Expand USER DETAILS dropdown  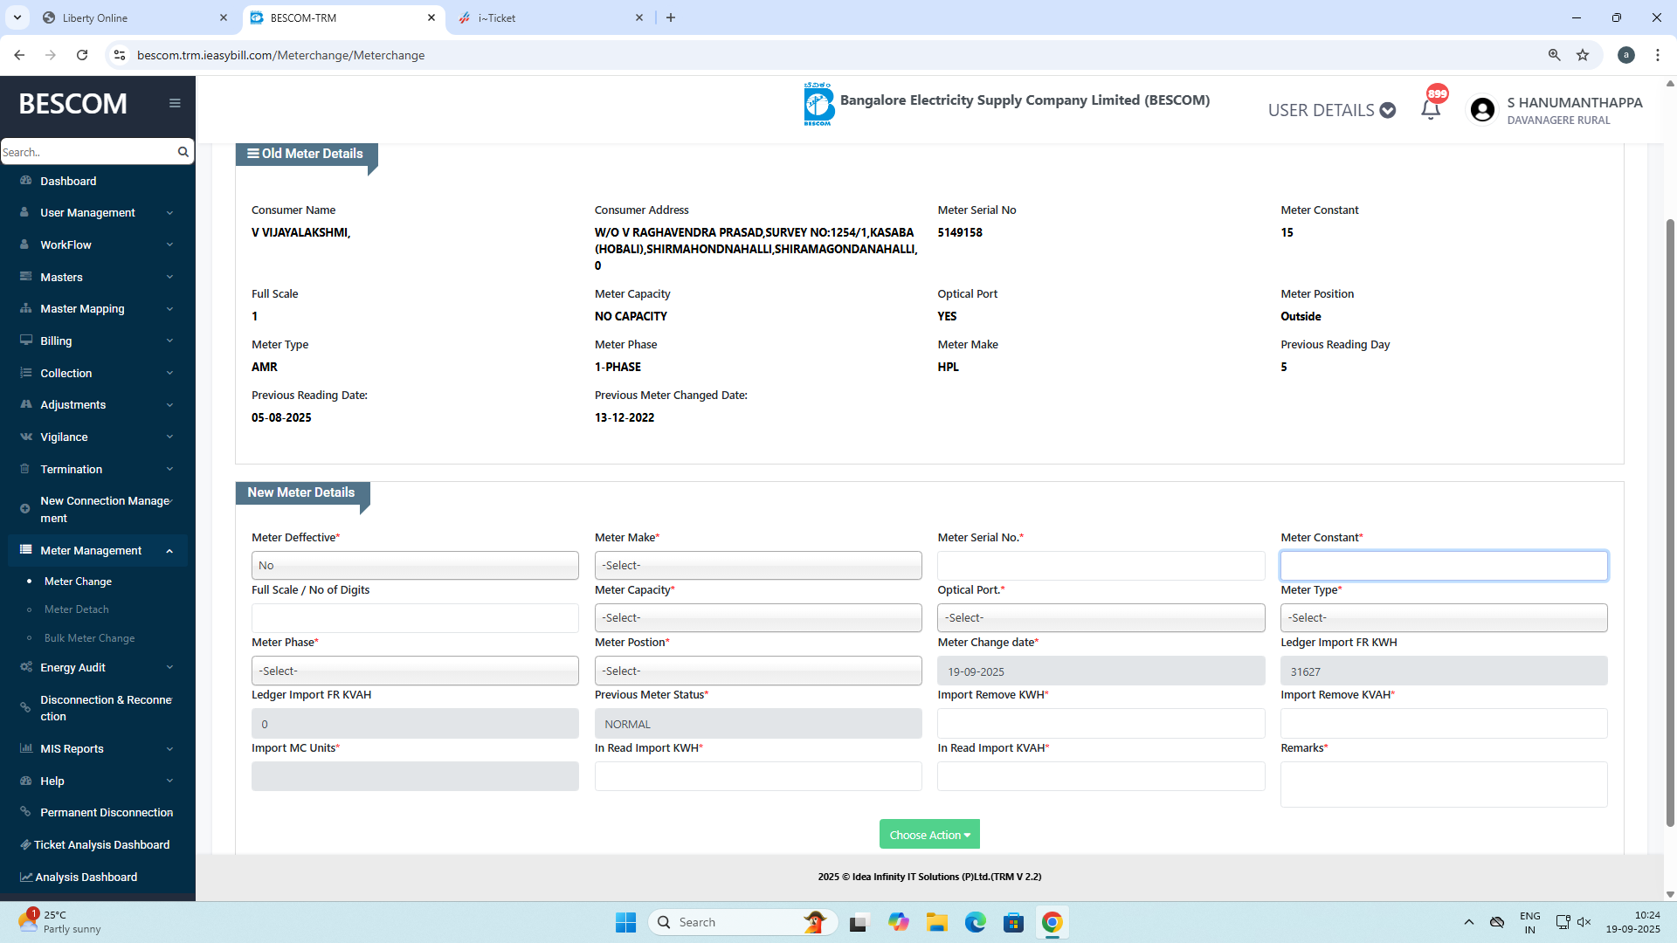pyautogui.click(x=1331, y=110)
